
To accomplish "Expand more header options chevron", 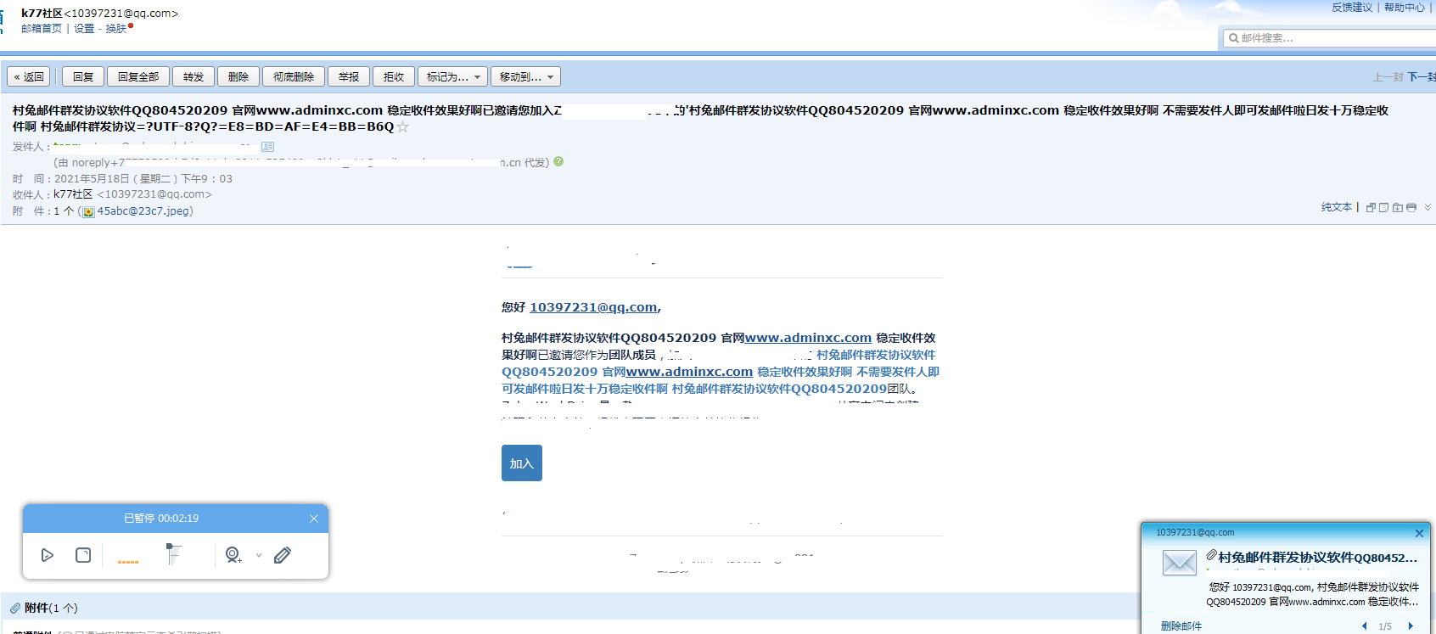I will (1428, 207).
